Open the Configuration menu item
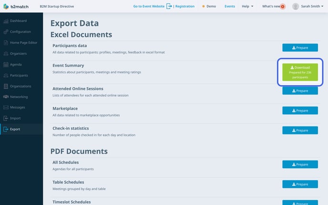This screenshot has width=328, height=205. [x=20, y=32]
